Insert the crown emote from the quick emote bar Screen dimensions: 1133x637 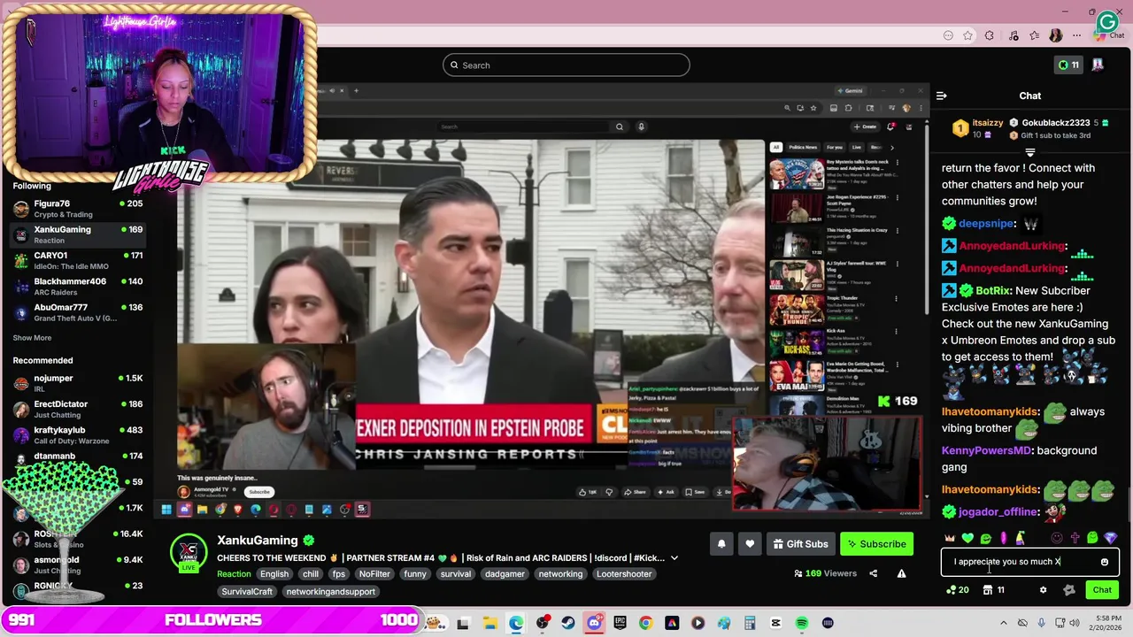[950, 538]
